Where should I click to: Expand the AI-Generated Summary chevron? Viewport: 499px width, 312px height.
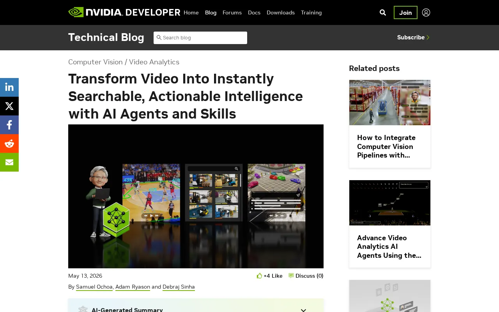(303, 310)
